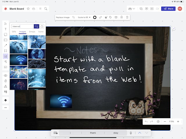Image resolution: width=186 pixels, height=139 pixels.
Task: Click the image search input field
Action: coord(23,26)
